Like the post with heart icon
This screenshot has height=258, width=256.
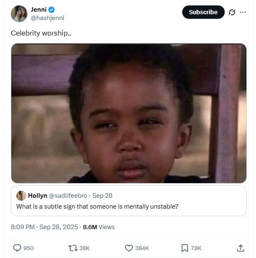(129, 248)
